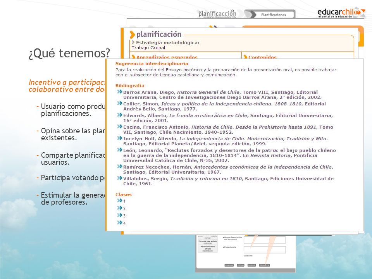The width and height of the screenshot is (372, 279).
Task: Click the chevron bullet for León, Leonardo entry
Action: tap(120, 150)
